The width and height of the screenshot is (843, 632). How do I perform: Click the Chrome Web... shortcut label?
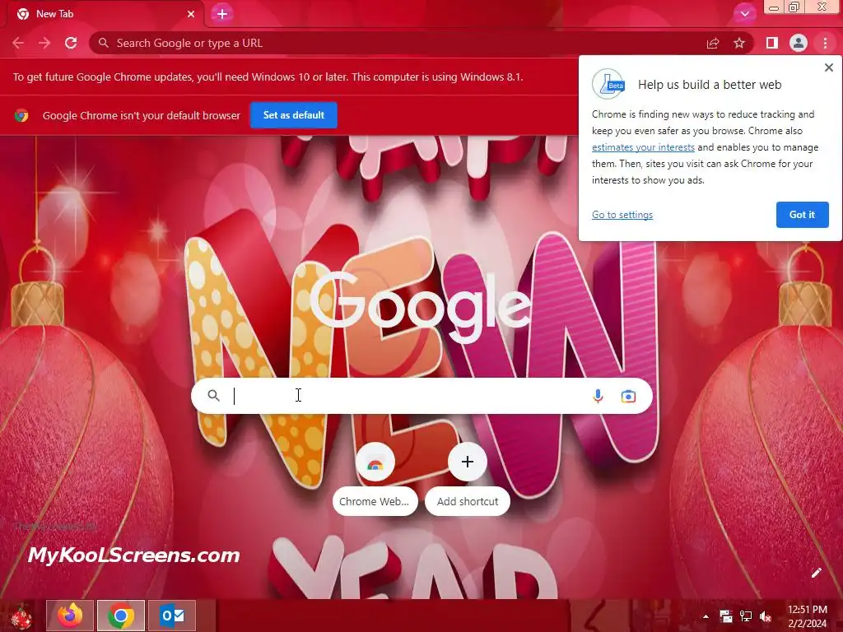click(375, 501)
